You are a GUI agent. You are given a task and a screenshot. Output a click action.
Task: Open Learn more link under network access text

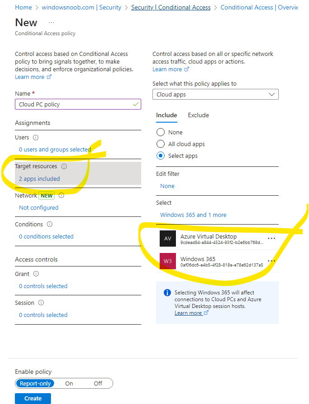pos(171,69)
